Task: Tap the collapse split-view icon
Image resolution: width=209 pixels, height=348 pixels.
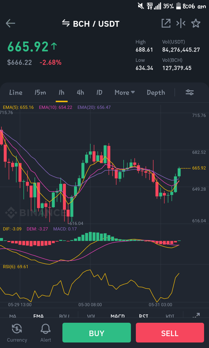Action: 181,23
